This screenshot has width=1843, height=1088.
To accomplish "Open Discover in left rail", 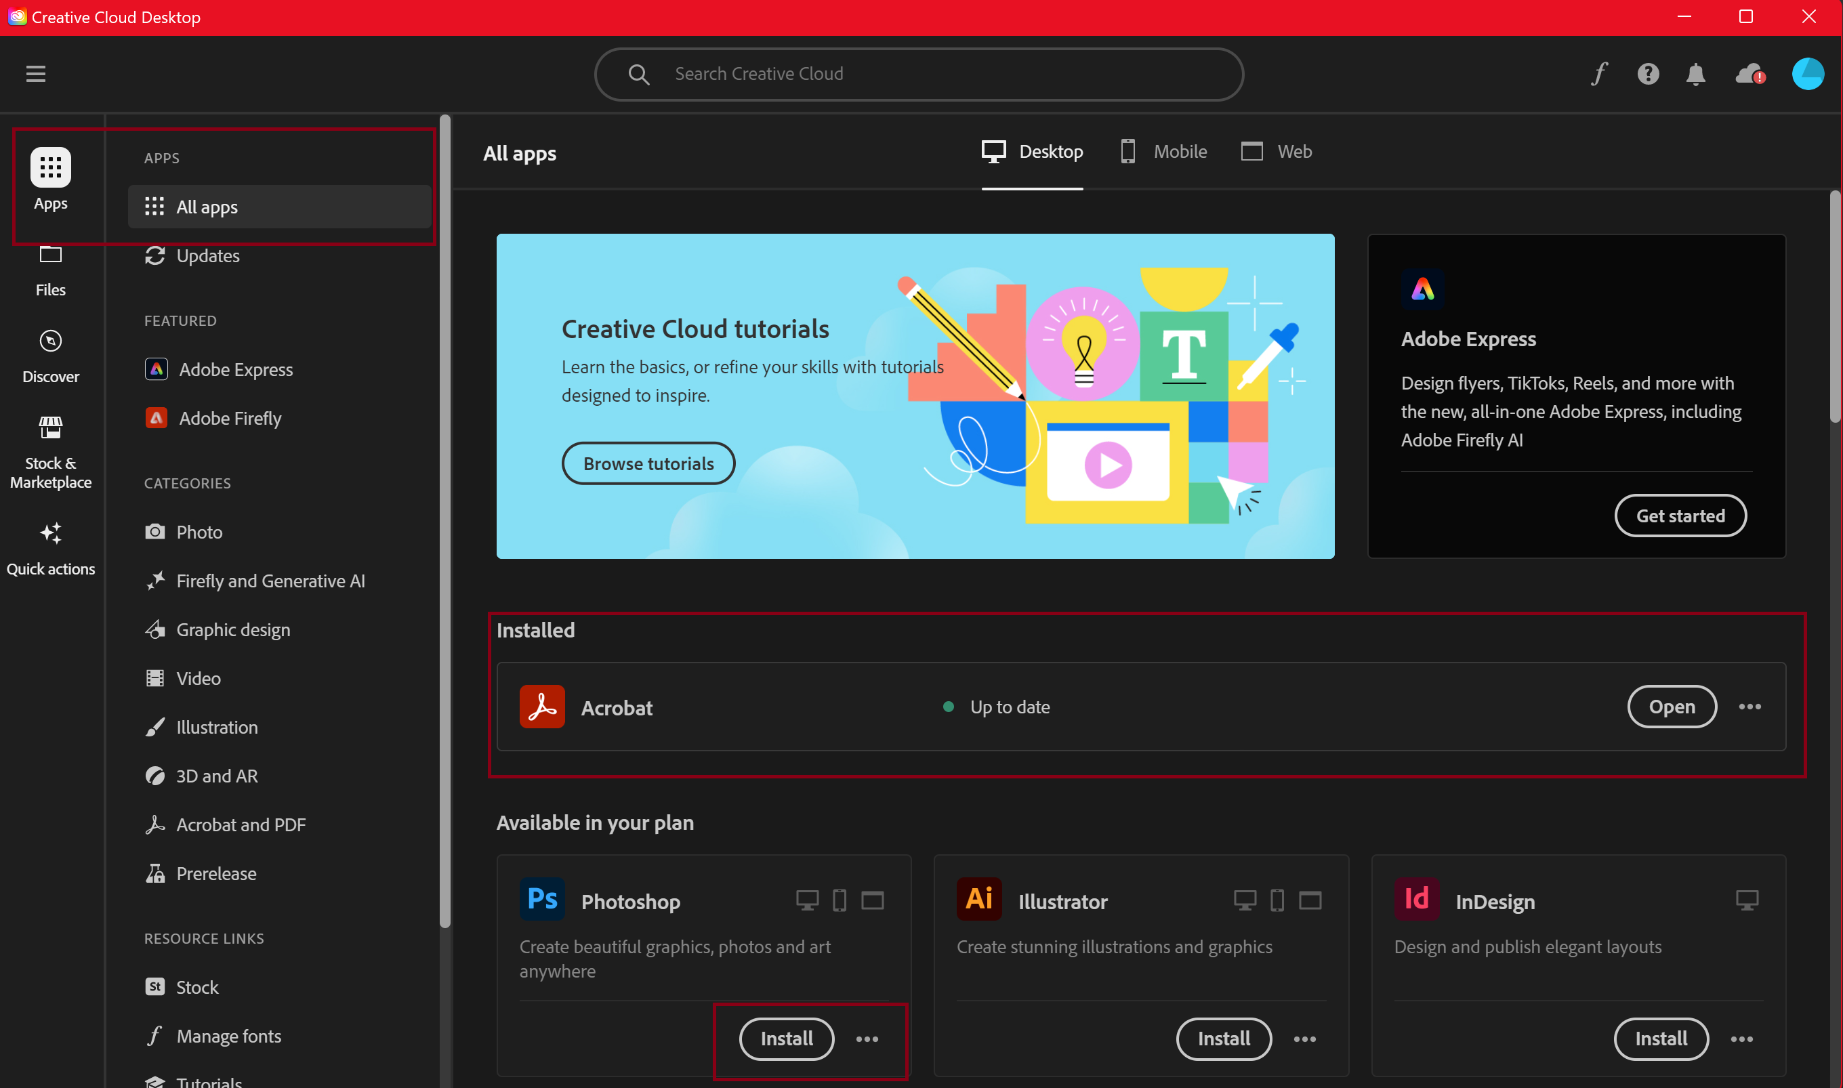I will 51,358.
